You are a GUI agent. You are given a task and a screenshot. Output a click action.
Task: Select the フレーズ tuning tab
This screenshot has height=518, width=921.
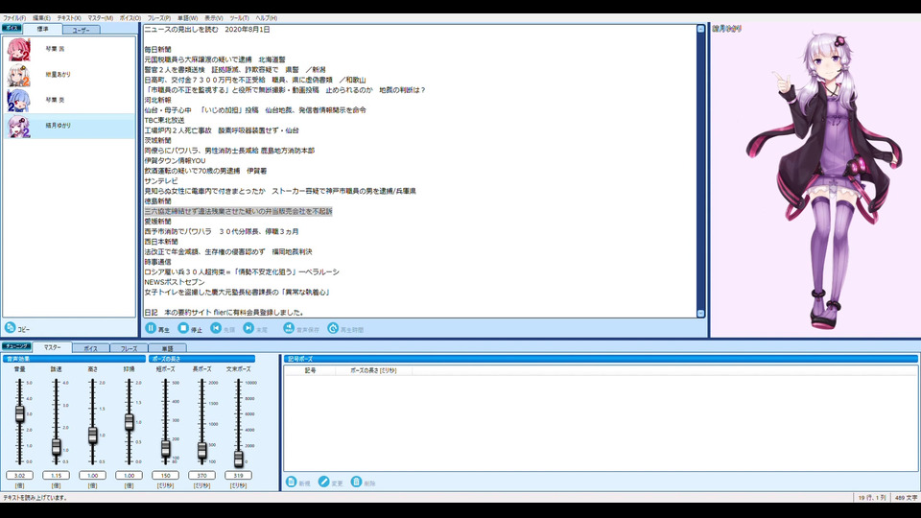pos(129,348)
